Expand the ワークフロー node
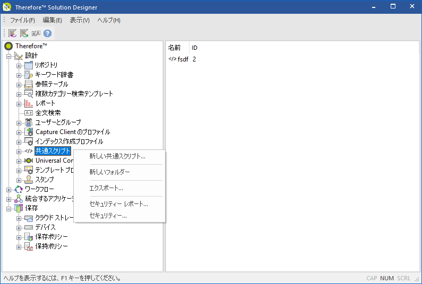This screenshot has height=284, width=422. 9,190
